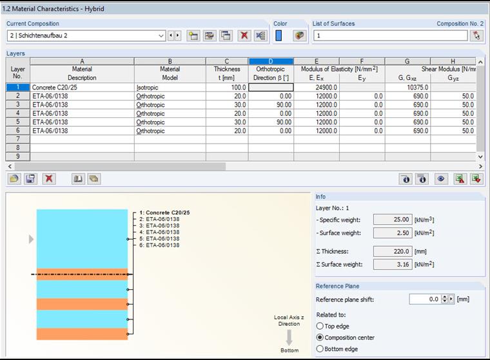Go to next composition arrow
Screen dimensions: 490x360
[x=177, y=35]
